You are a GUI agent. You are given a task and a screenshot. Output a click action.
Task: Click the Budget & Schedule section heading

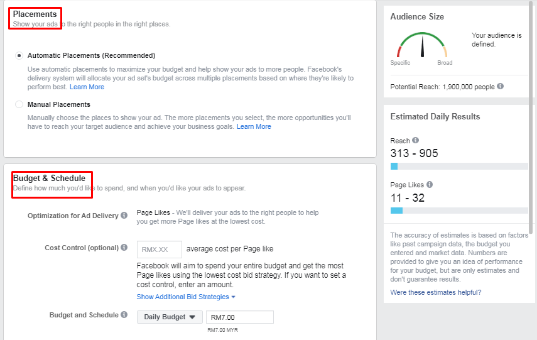[50, 178]
